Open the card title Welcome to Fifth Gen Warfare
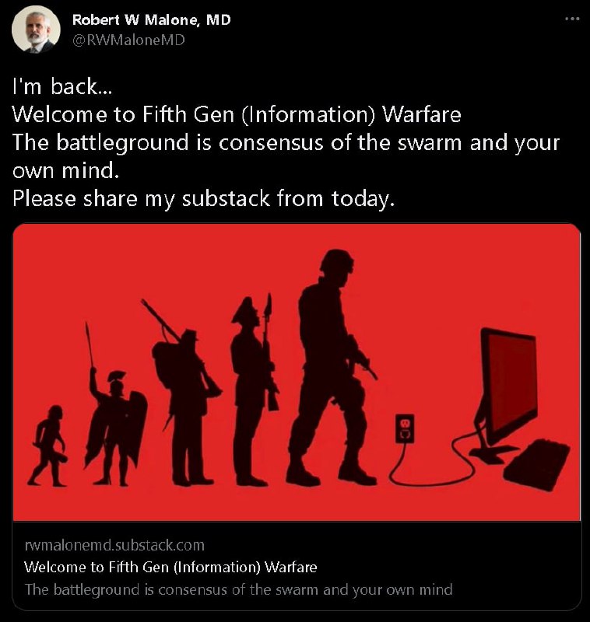Viewport: 590px width, 622px height. click(x=170, y=567)
